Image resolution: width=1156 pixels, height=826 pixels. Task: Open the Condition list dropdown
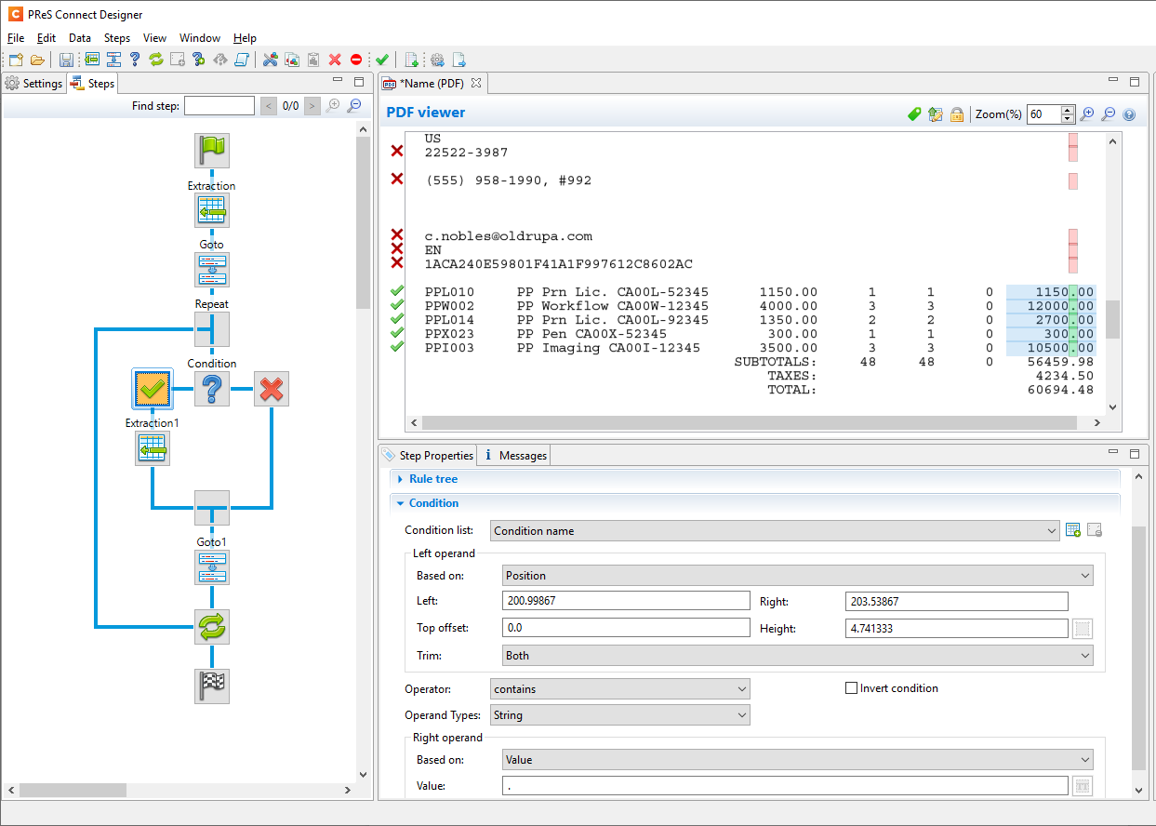[774, 531]
